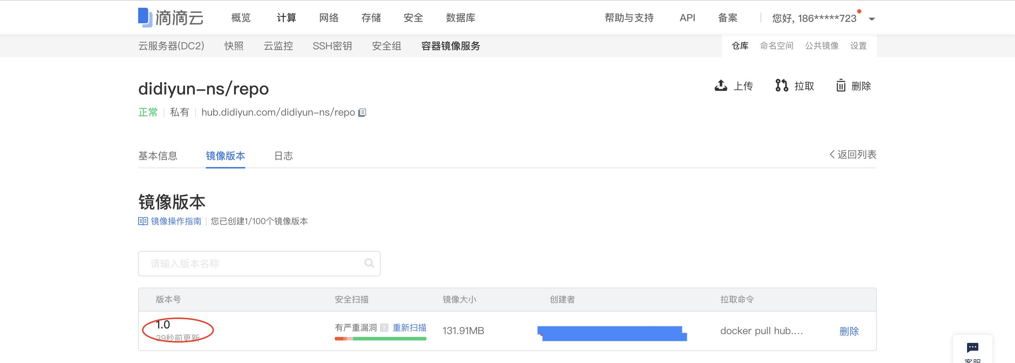Click the 正常 status label
This screenshot has width=1015, height=363.
(148, 112)
